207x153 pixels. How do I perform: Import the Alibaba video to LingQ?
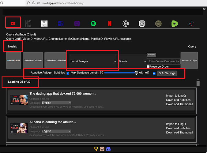pyautogui.click(x=176, y=124)
